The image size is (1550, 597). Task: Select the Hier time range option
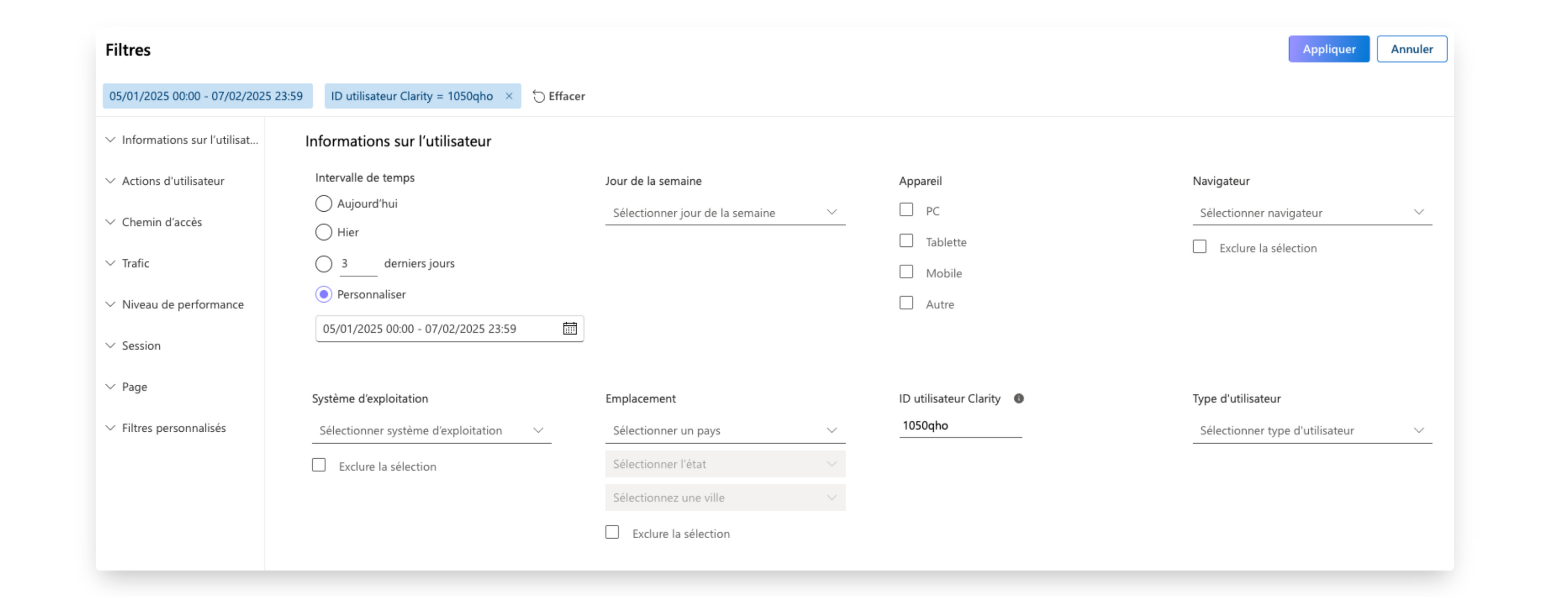tap(324, 232)
